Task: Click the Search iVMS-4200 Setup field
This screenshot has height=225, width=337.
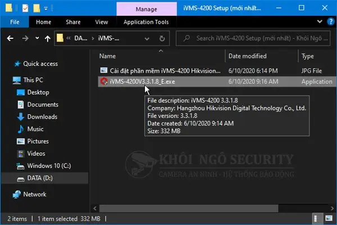Action: [253, 38]
